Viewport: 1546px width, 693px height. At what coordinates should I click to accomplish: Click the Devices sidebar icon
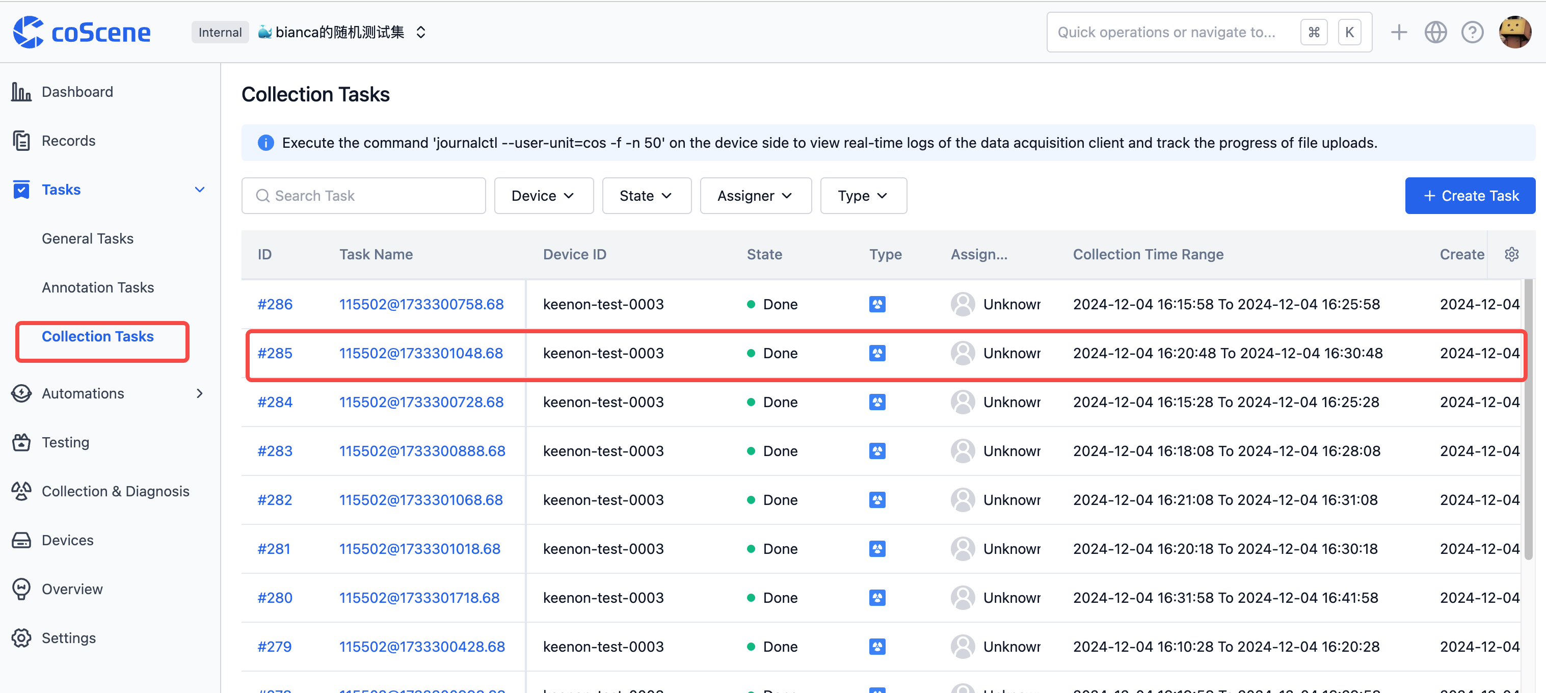click(x=21, y=540)
